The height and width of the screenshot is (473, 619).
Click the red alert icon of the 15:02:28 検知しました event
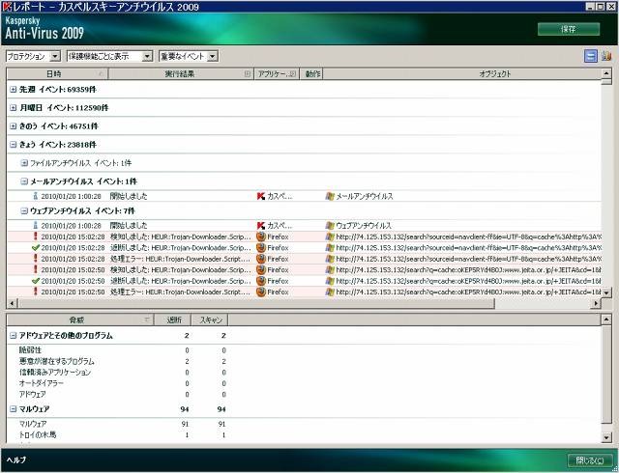point(36,236)
